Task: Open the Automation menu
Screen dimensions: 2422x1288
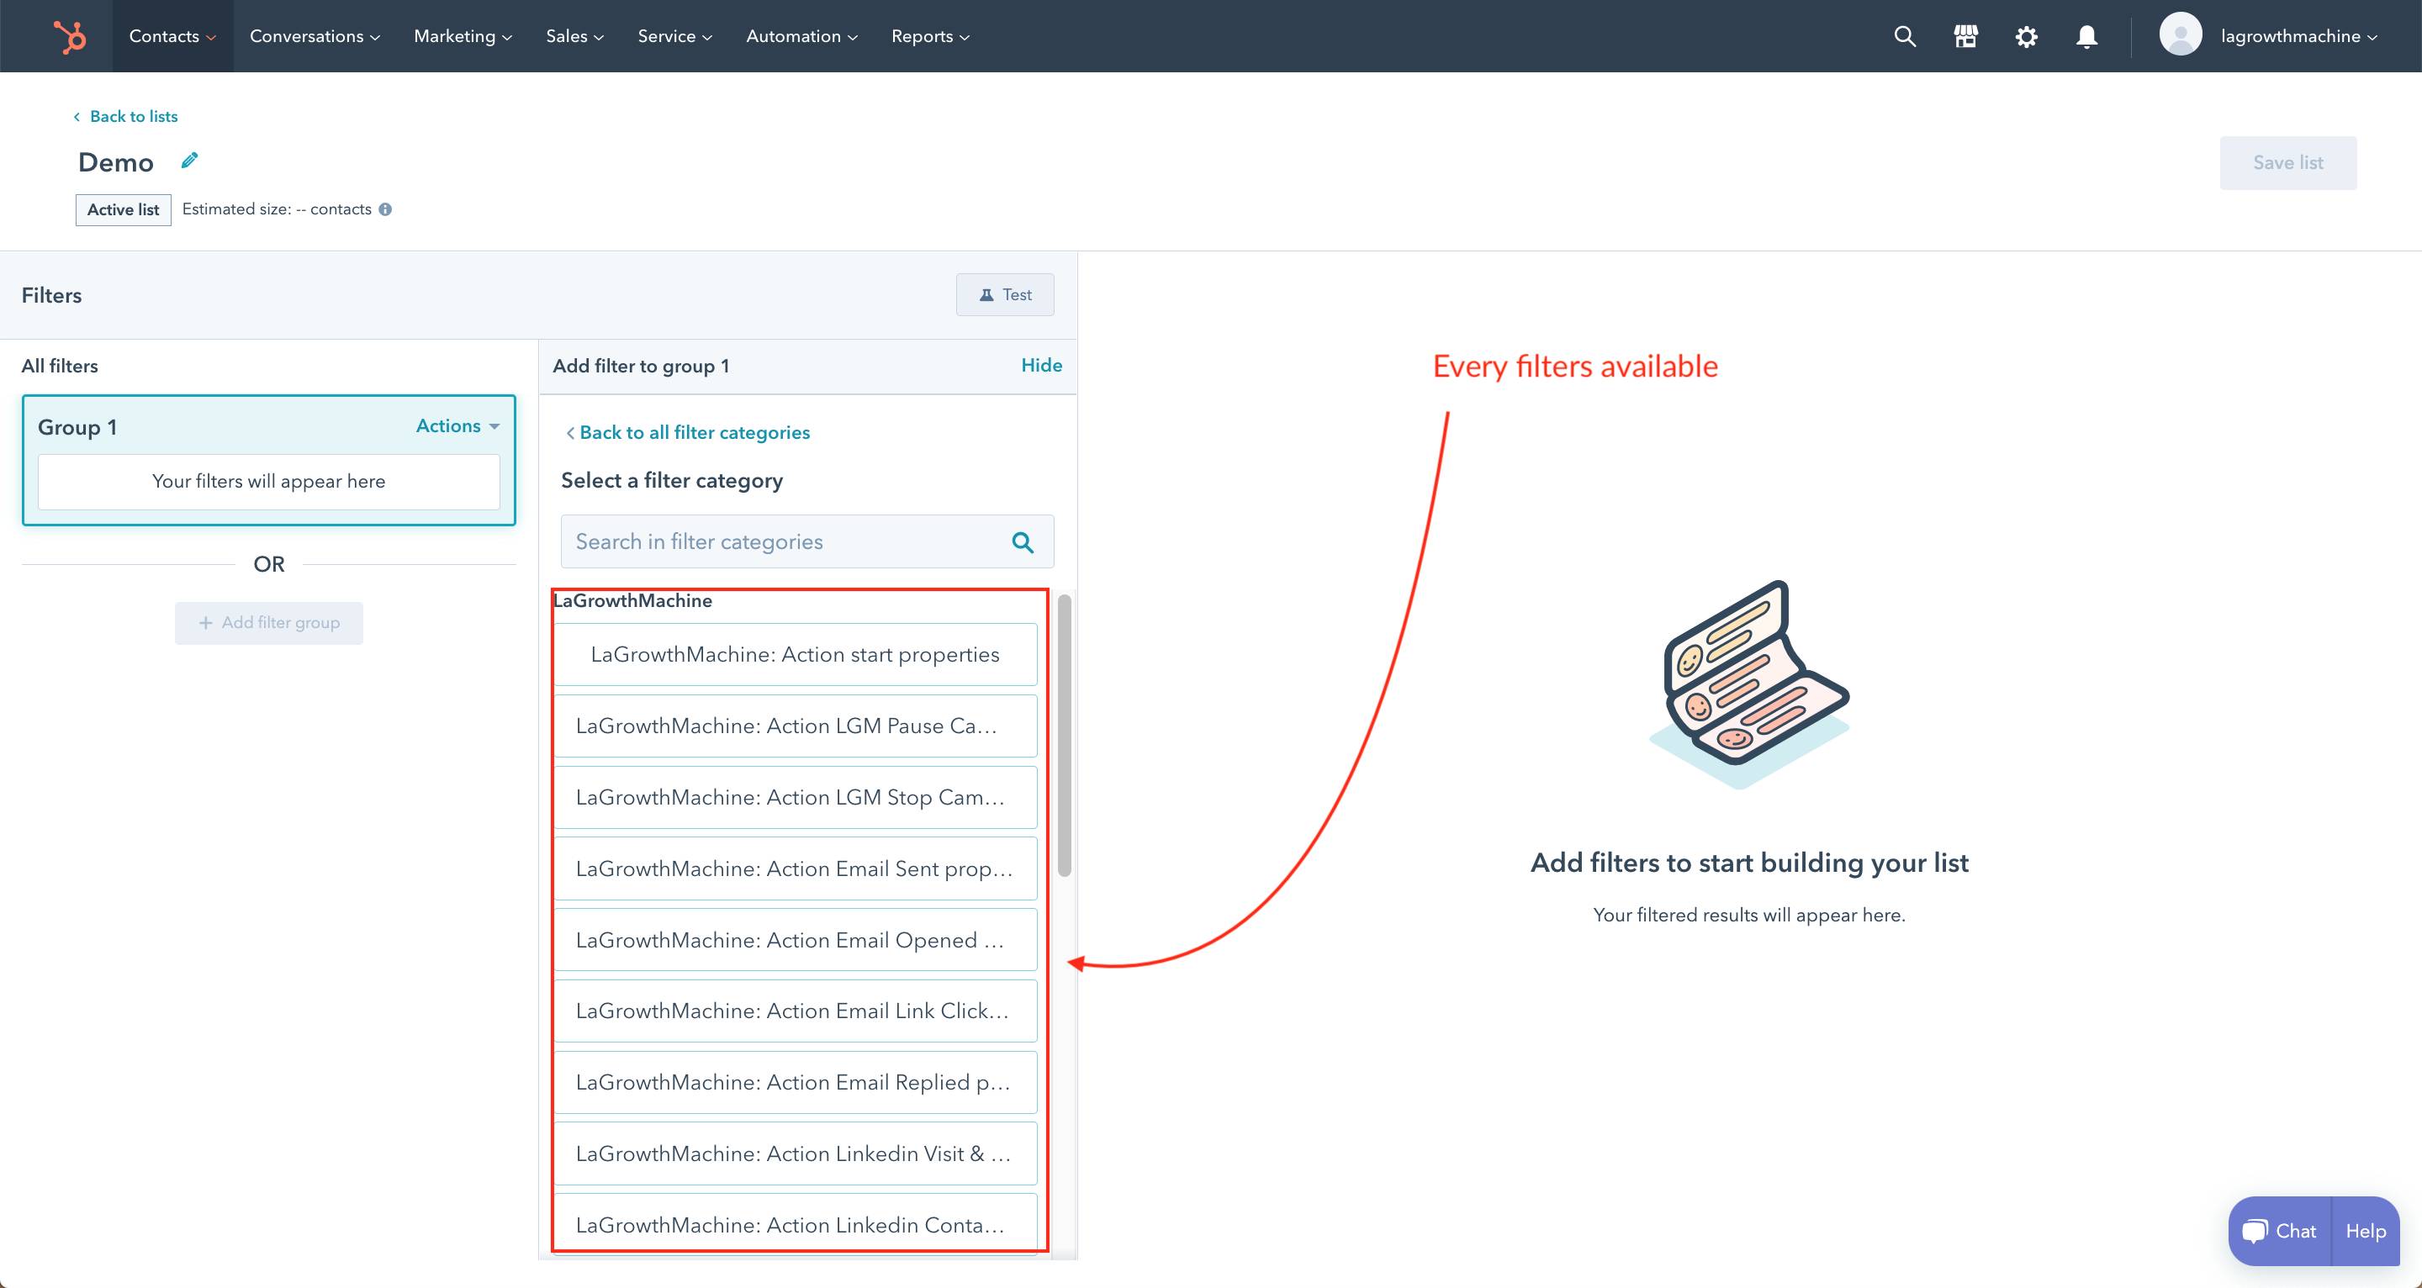Action: [801, 37]
